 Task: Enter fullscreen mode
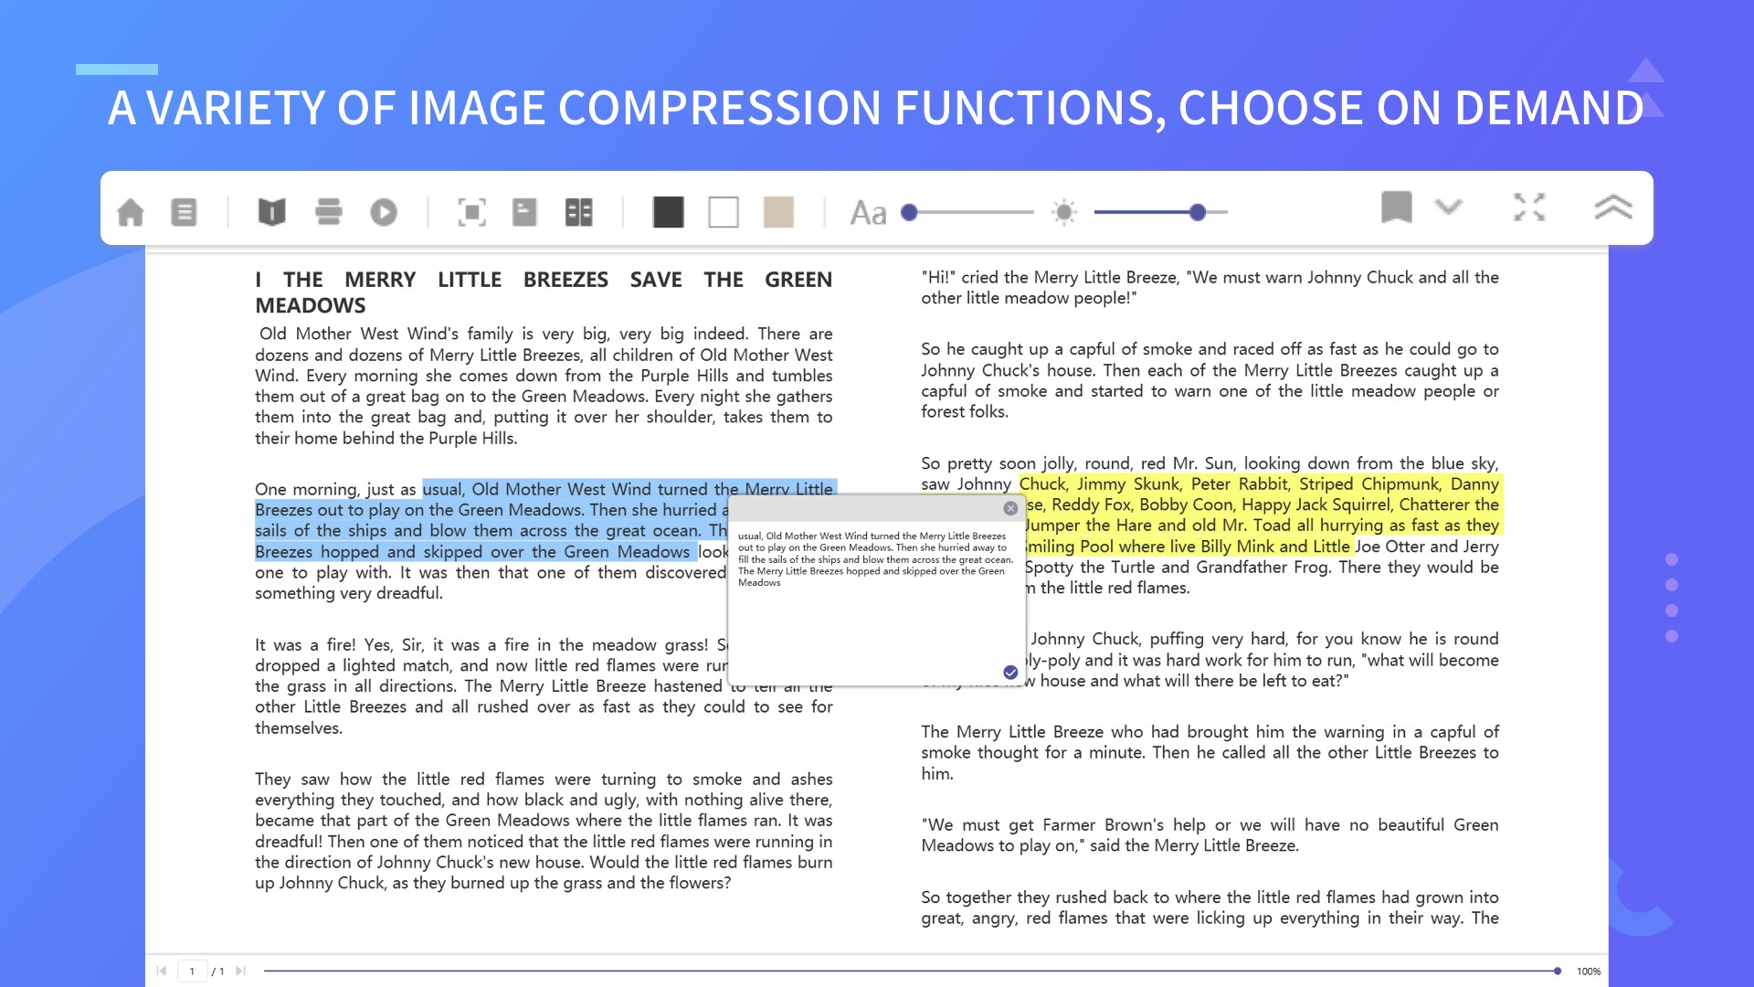[x=1528, y=207]
